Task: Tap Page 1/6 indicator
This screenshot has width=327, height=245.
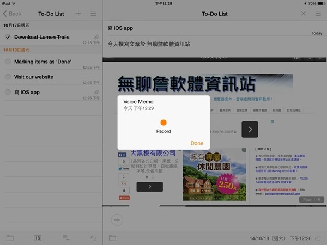Action: [312, 199]
